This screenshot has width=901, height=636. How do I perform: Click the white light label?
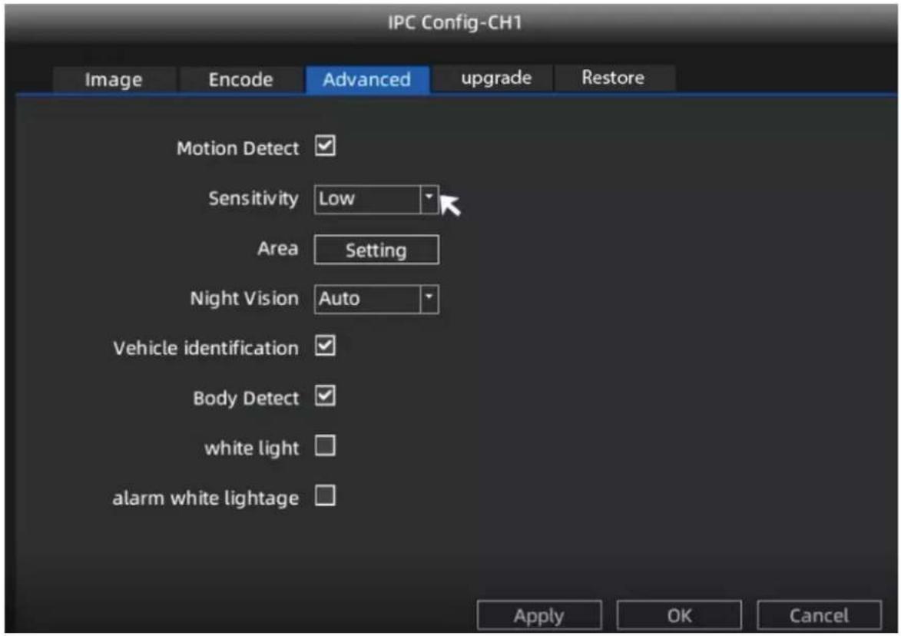point(252,448)
